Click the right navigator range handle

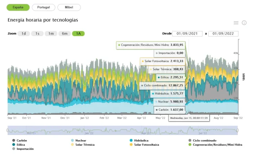click(x=238, y=130)
